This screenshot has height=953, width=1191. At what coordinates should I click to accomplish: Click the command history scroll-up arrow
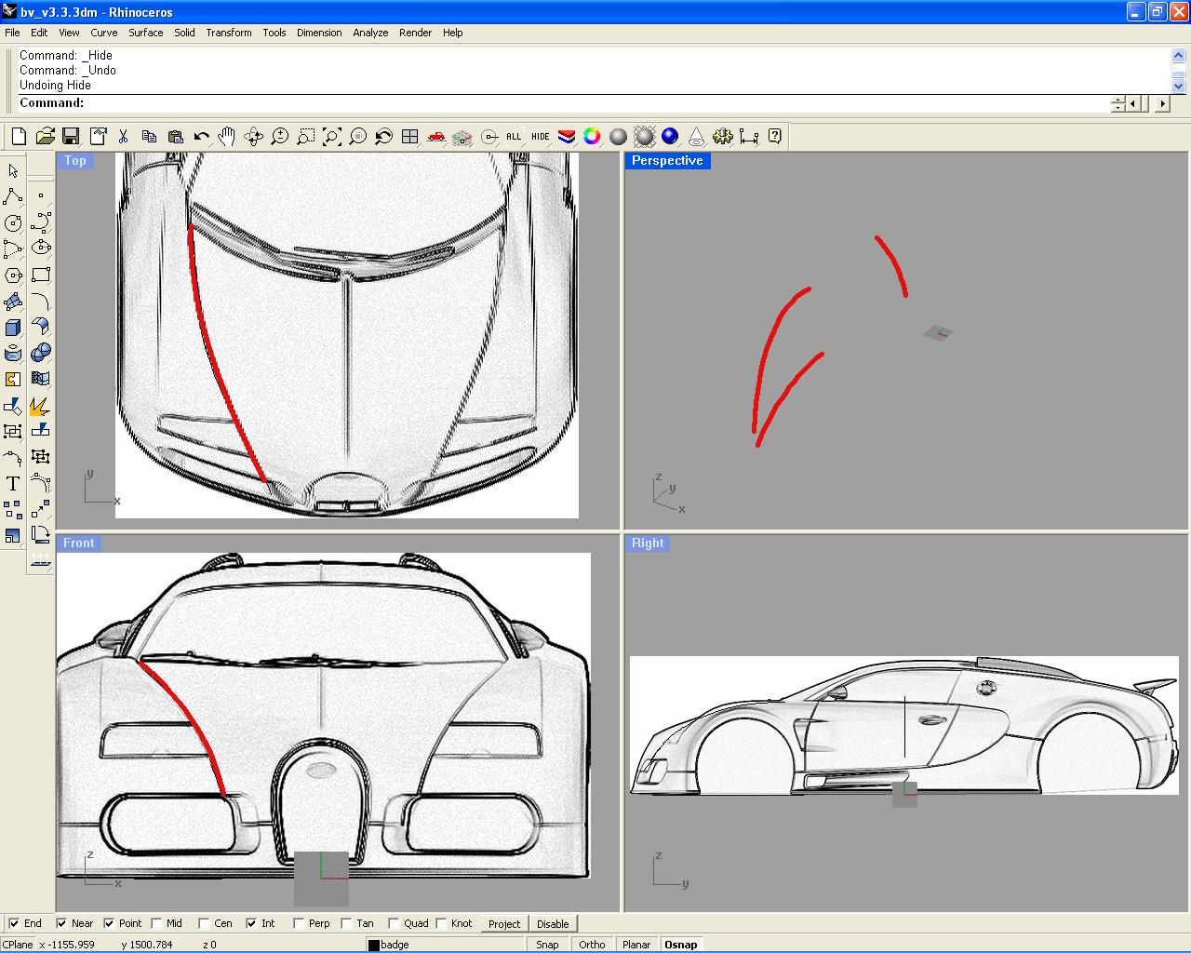click(x=1179, y=56)
